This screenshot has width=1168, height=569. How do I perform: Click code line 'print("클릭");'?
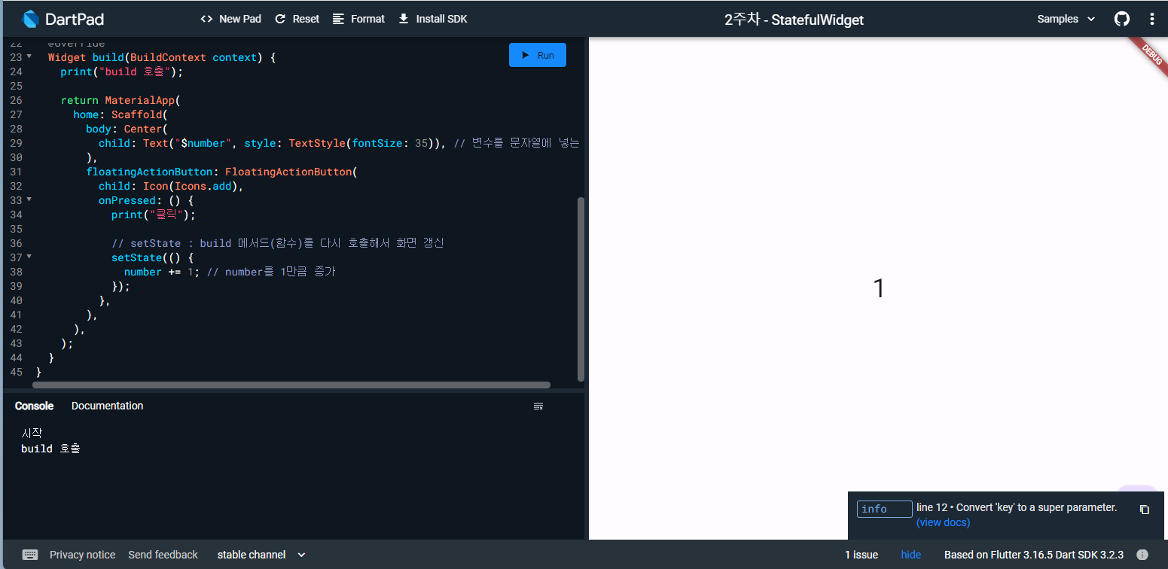coord(153,215)
